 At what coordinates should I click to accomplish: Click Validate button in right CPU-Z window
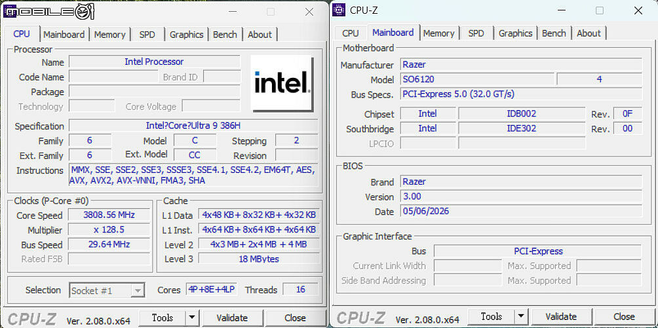(x=561, y=316)
